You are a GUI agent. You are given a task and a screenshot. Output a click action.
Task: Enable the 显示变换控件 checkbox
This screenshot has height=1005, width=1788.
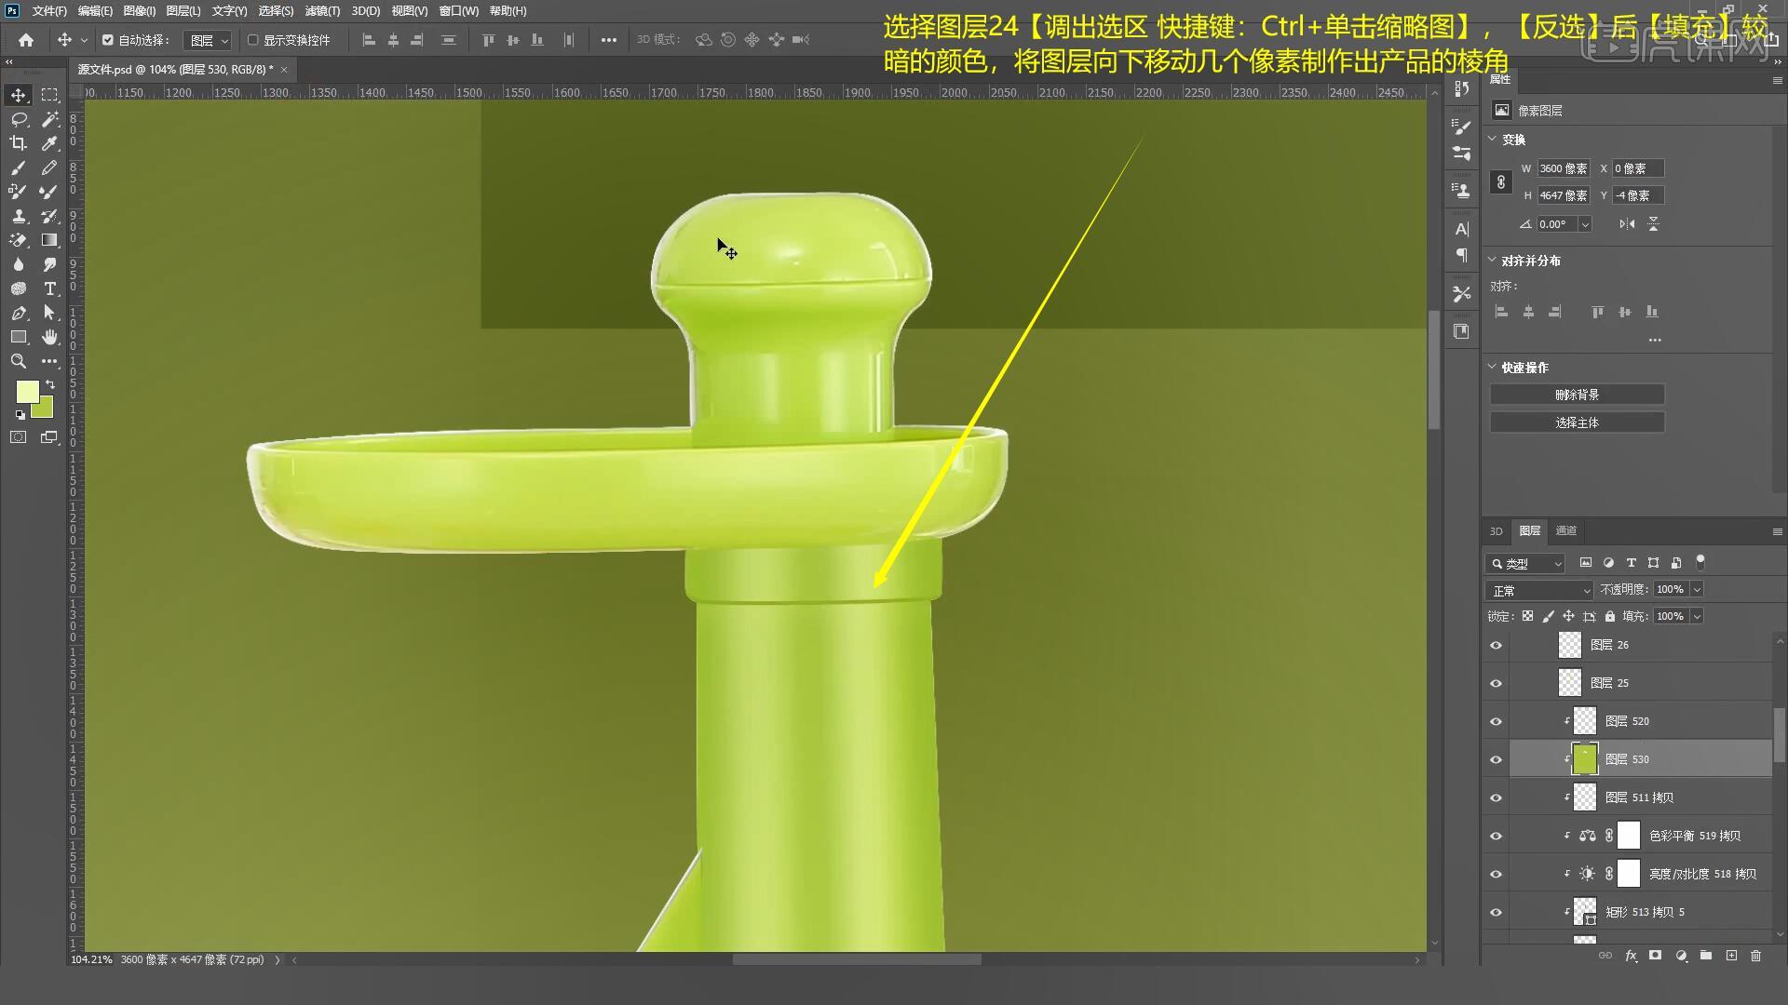pos(252,40)
